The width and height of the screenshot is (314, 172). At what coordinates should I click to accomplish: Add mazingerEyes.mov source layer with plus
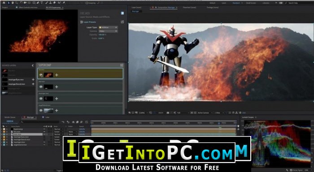33,79
